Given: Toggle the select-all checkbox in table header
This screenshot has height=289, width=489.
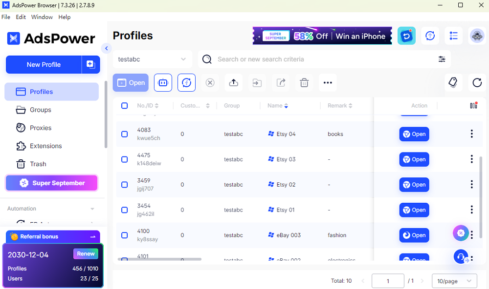Looking at the screenshot, I should [x=124, y=106].
